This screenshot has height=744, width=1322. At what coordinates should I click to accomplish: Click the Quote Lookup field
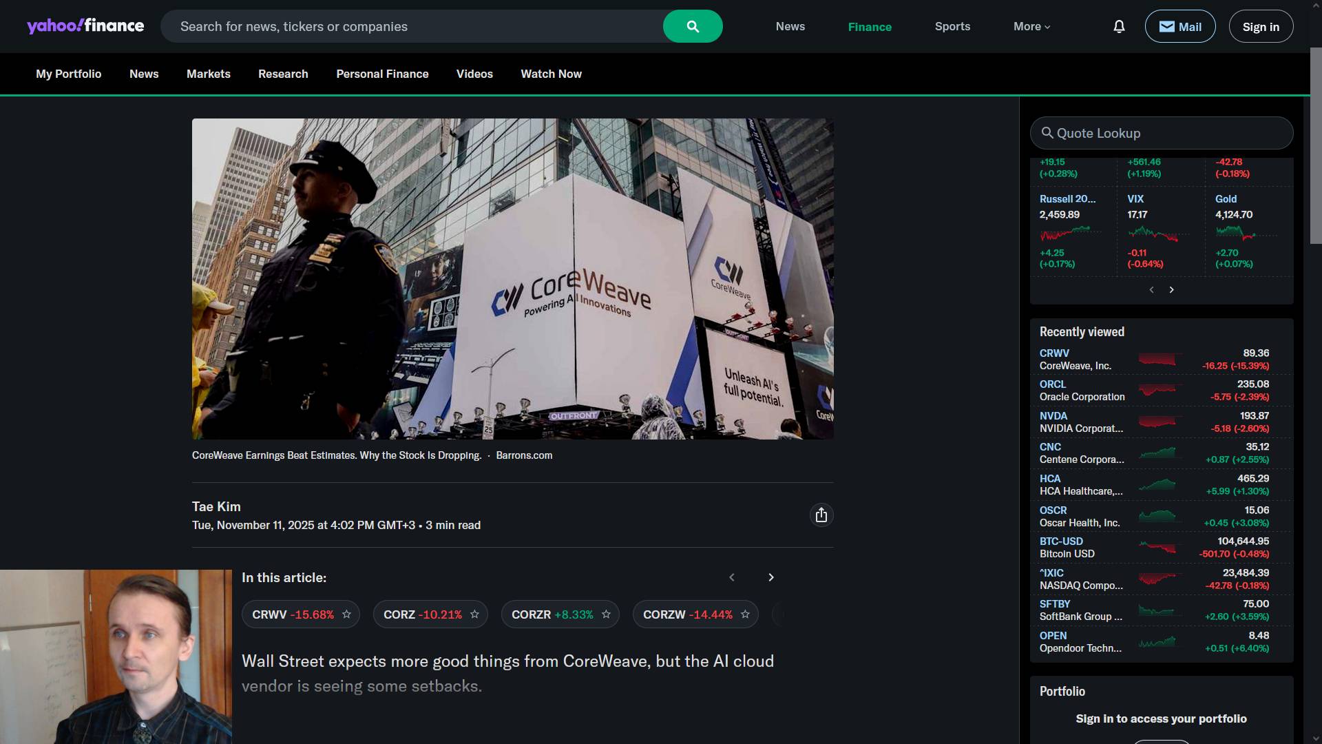(x=1162, y=133)
